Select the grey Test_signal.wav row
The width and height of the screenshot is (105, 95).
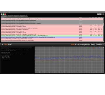[x=52, y=22]
